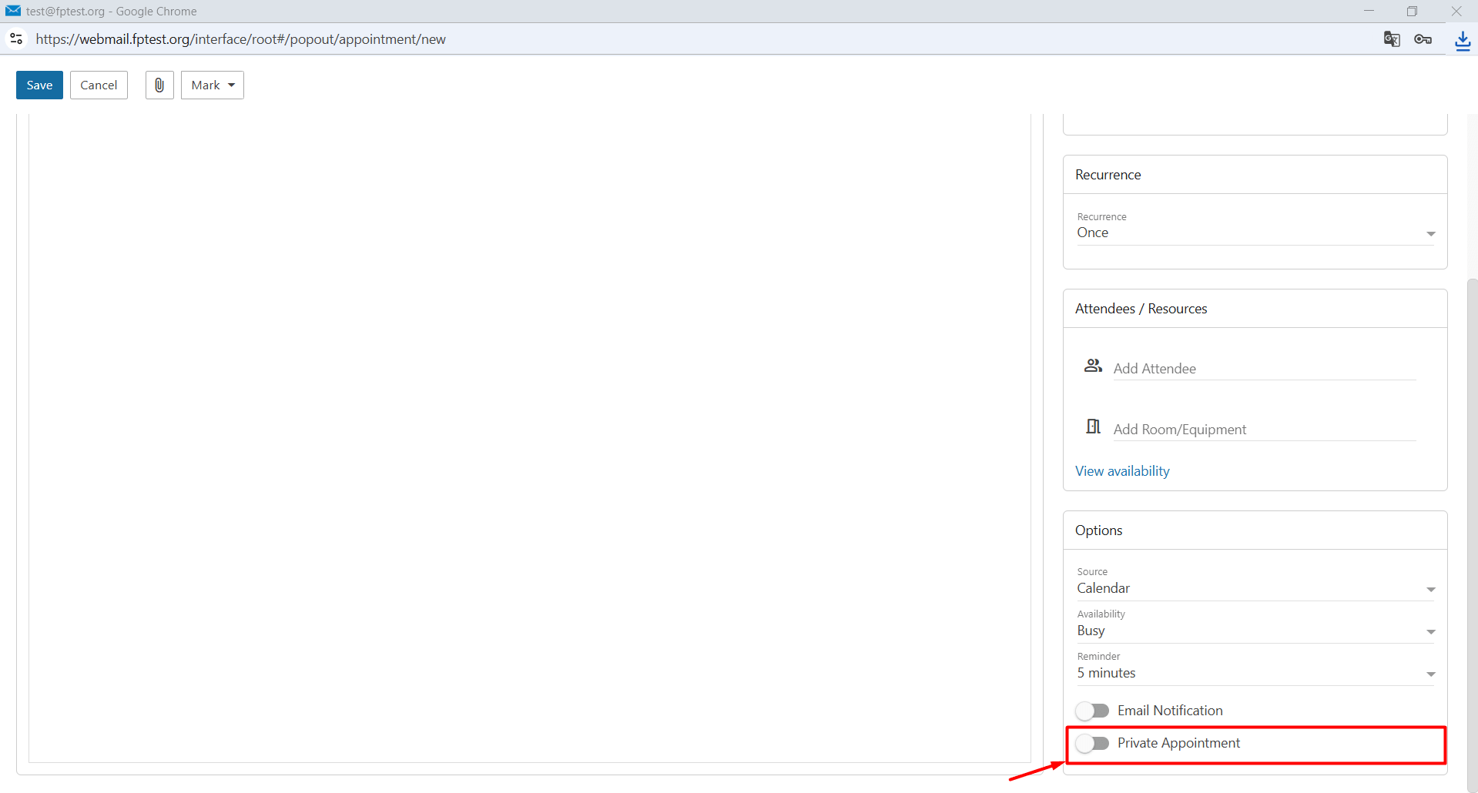Click the mail envelope icon in title bar
Image resolution: width=1478 pixels, height=793 pixels.
tap(13, 11)
